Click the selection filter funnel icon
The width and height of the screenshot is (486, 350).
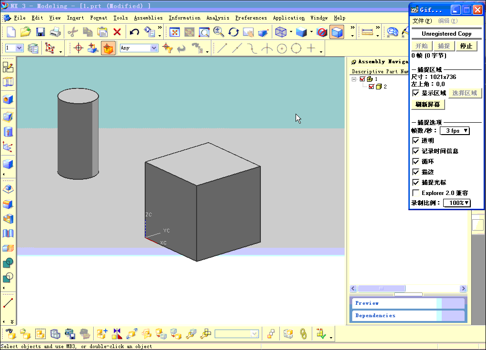click(168, 48)
